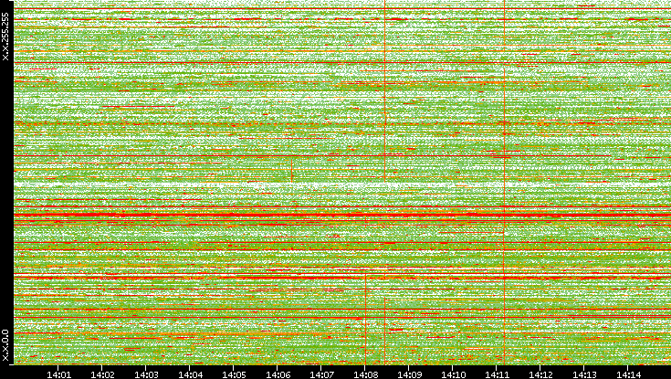Click the 14:05 axis label

(x=234, y=374)
